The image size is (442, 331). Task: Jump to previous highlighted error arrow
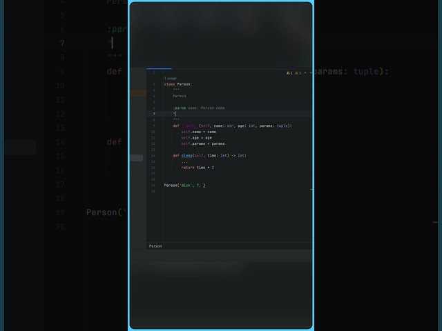305,73
